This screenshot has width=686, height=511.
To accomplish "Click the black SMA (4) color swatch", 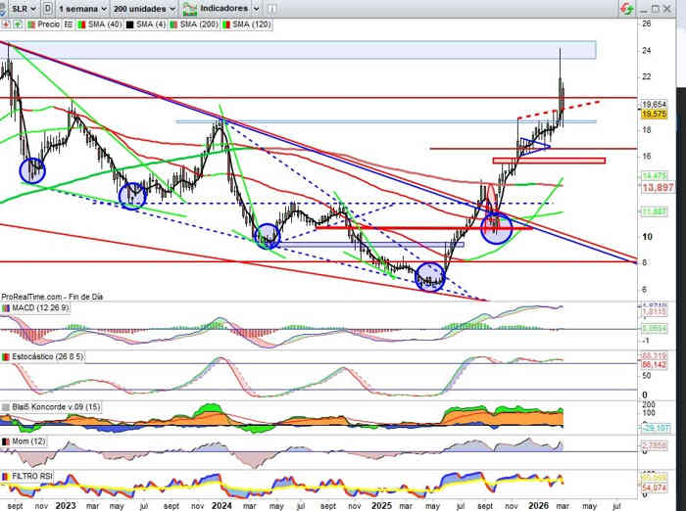I will pyautogui.click(x=129, y=24).
